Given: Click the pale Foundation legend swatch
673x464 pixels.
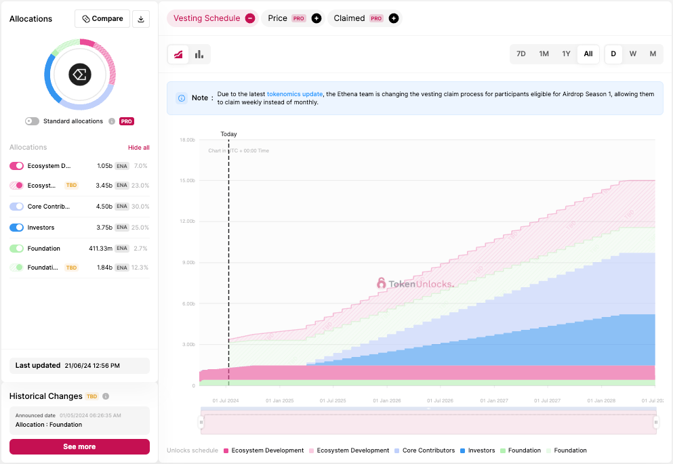Looking at the screenshot, I should point(548,450).
